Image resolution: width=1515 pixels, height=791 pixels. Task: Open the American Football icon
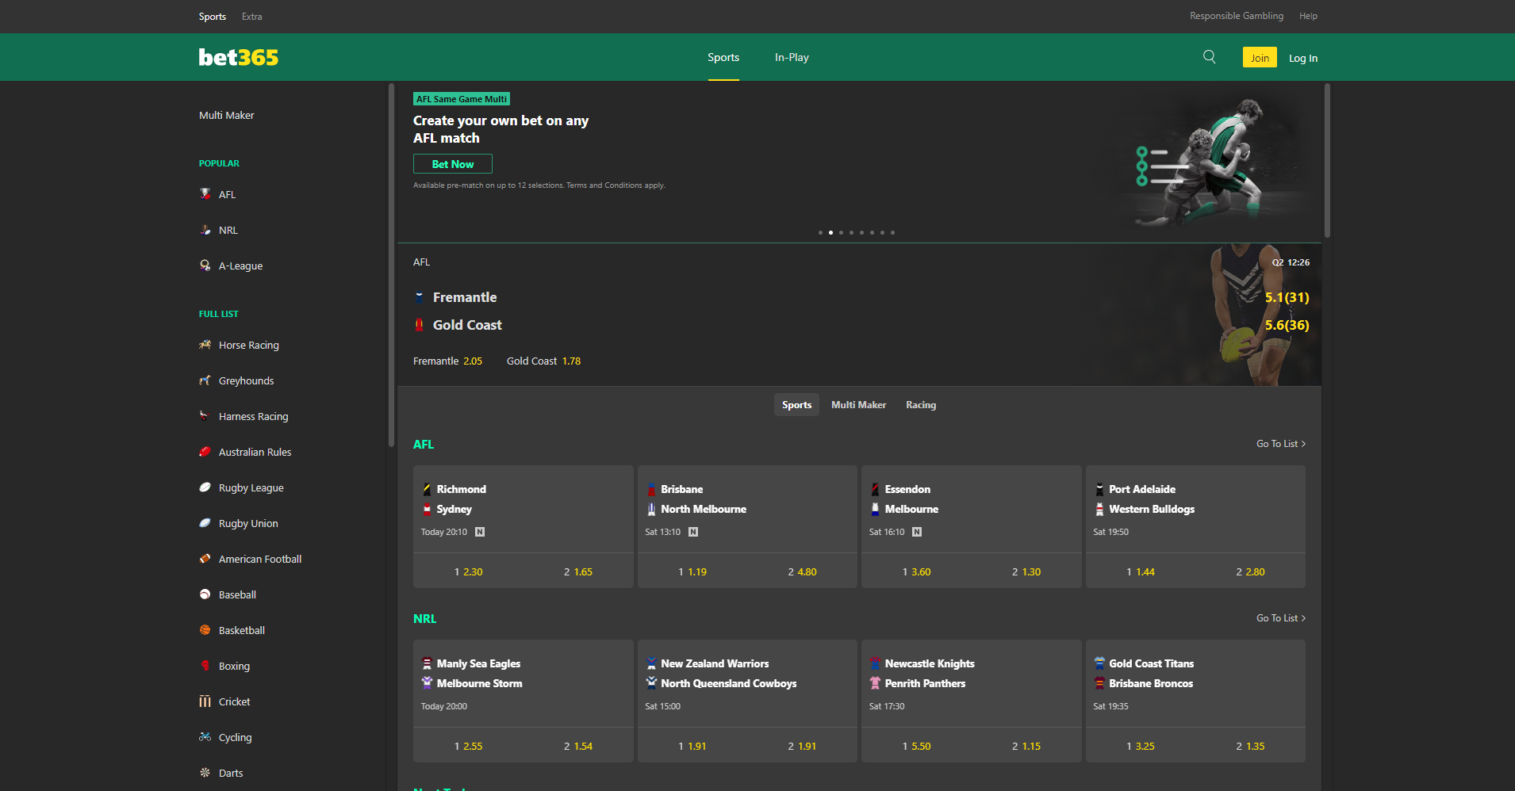[x=205, y=559]
